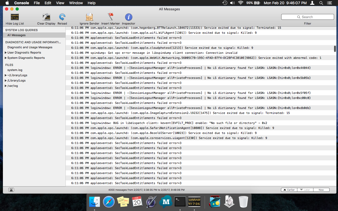Click the date and time in menu bar
Screen dimensions: 338x211
pos(285,3)
